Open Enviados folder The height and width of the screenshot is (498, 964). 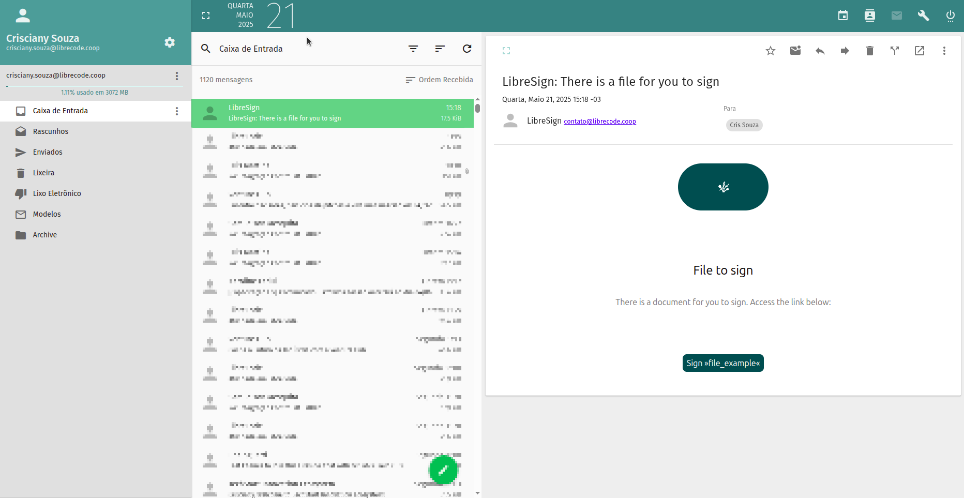coord(96,152)
